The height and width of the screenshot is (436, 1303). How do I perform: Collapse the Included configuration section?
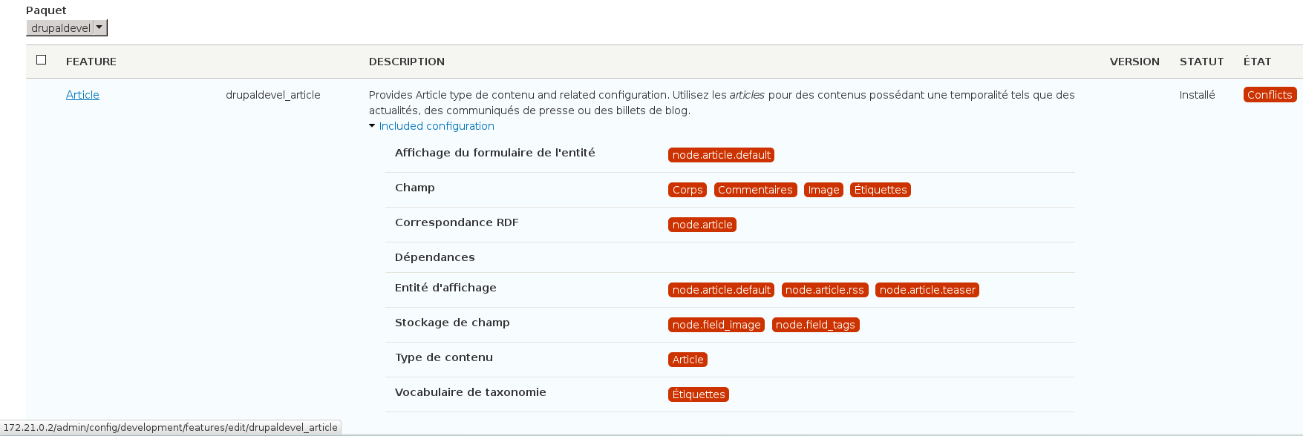coord(431,126)
